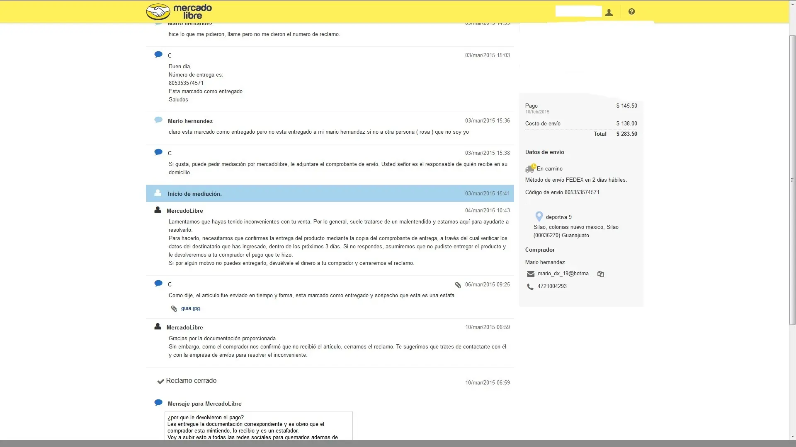Click the checkmark icon by Reclamo cerrado
Viewport: 796px width, 447px height.
click(x=160, y=381)
